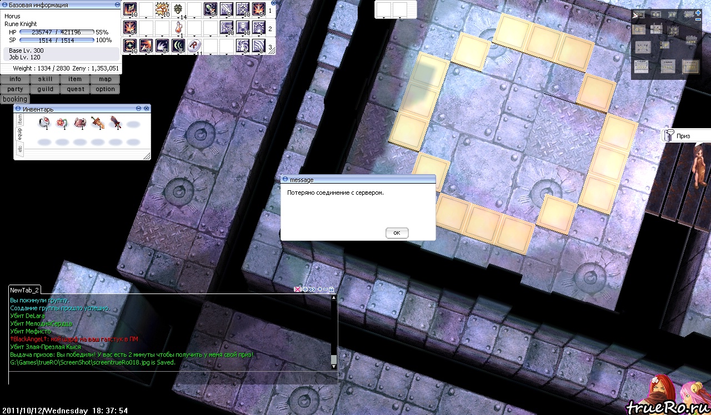Click the 'Base Lv. 300' text
Viewport: 711px width, 415px height.
point(26,50)
